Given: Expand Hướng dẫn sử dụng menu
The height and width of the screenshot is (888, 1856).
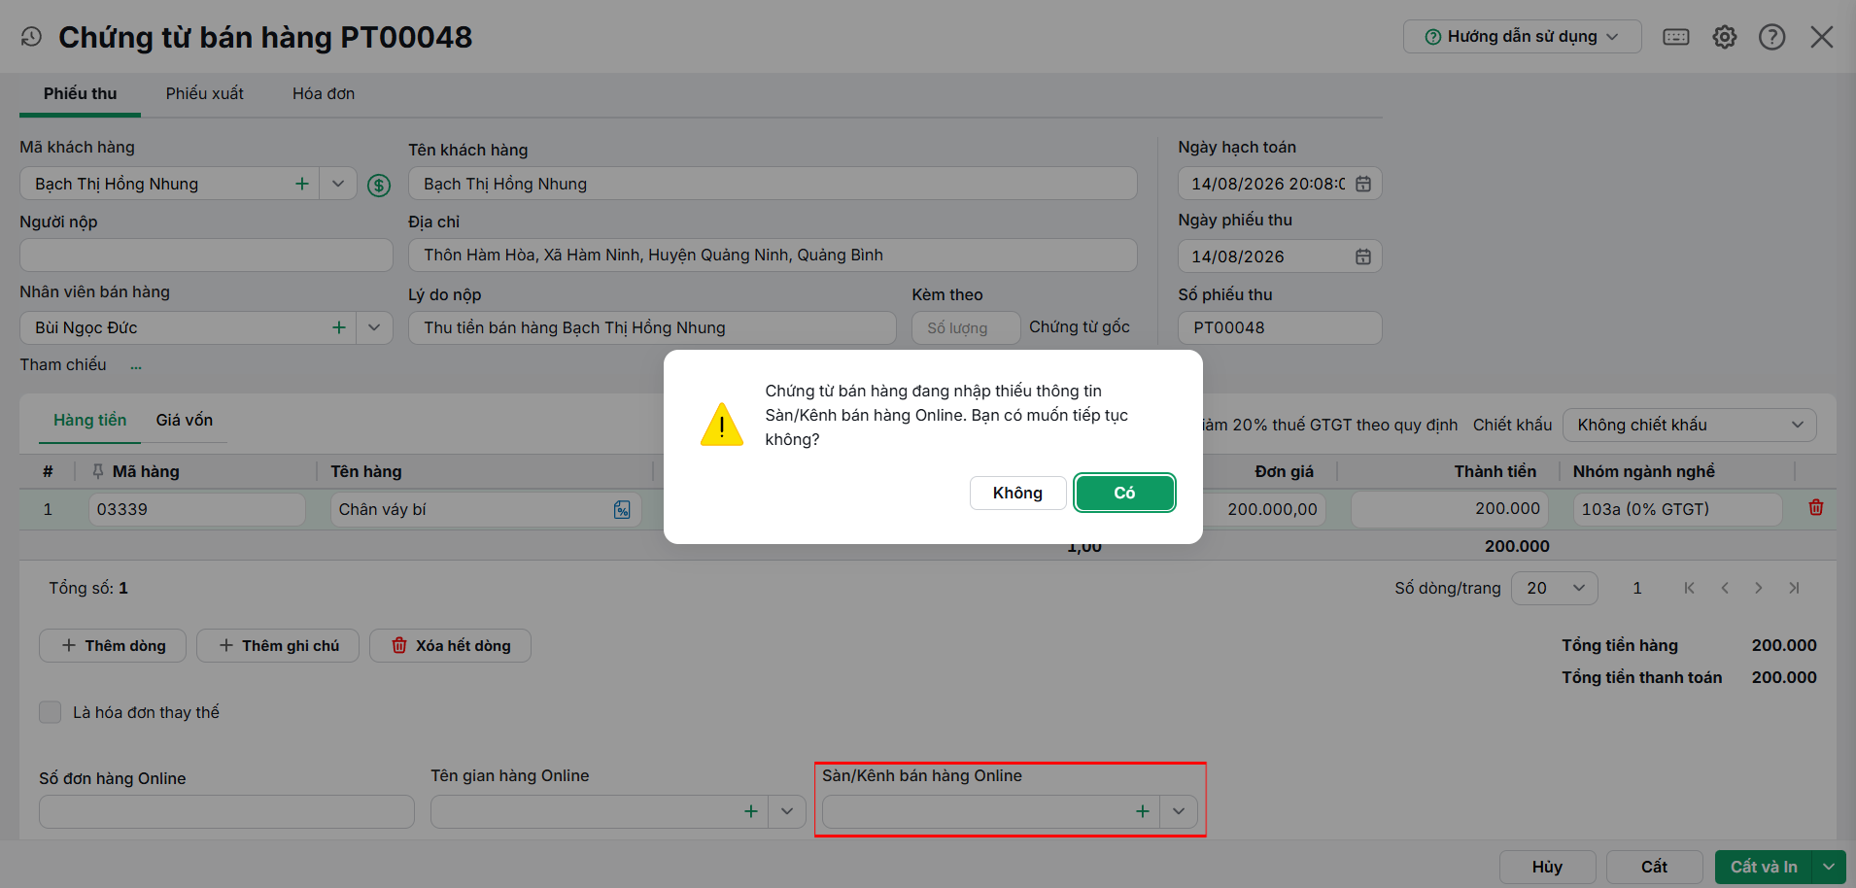Looking at the screenshot, I should click(x=1522, y=37).
